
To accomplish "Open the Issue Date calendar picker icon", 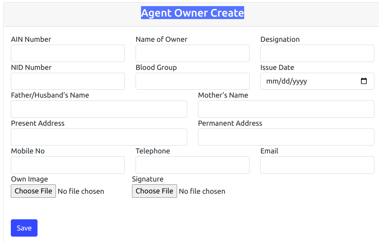I will point(363,81).
